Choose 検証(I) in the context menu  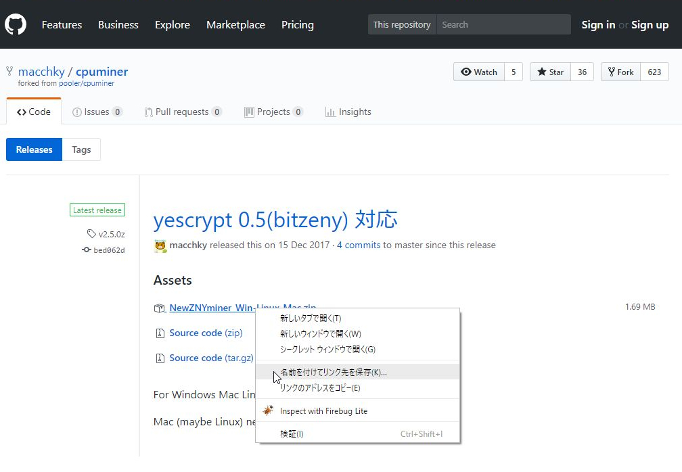[x=357, y=433]
